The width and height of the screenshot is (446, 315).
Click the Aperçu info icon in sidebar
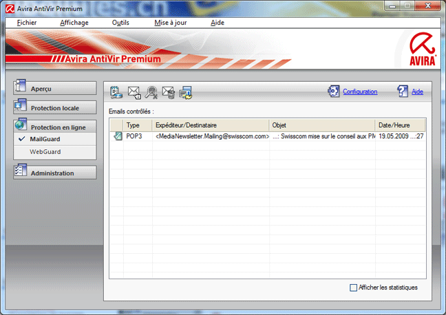(x=21, y=86)
